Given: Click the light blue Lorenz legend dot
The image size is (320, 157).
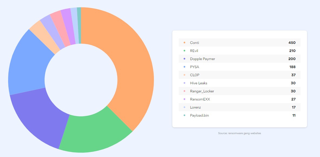Looking at the screenshot, I should pyautogui.click(x=184, y=107).
